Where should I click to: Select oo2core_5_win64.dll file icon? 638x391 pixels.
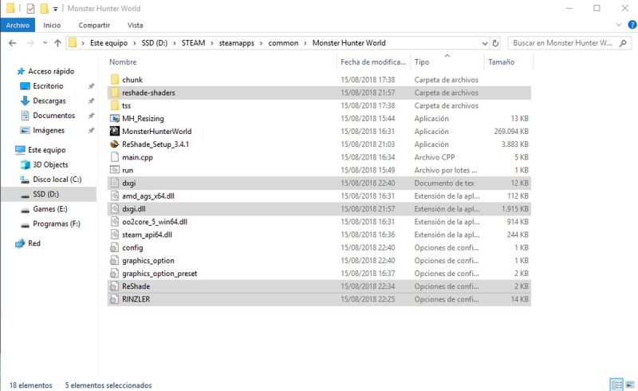coord(115,222)
